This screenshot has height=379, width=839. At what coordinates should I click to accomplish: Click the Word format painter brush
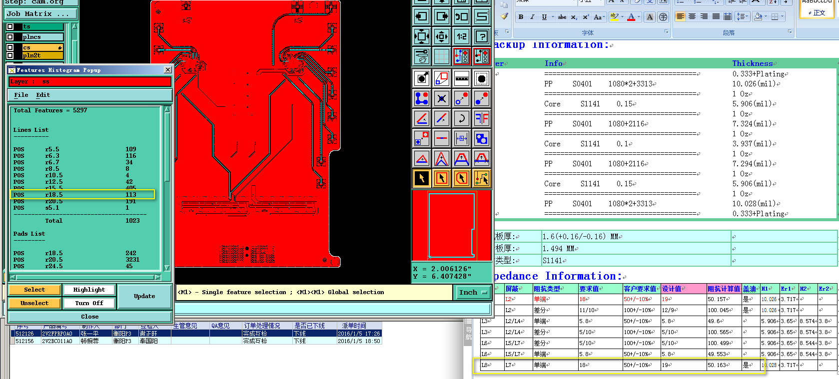coord(505,16)
